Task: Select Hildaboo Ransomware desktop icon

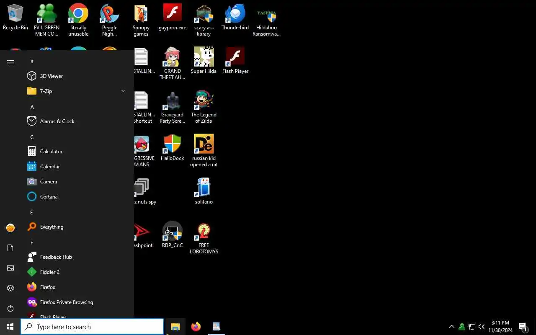Action: (266, 20)
